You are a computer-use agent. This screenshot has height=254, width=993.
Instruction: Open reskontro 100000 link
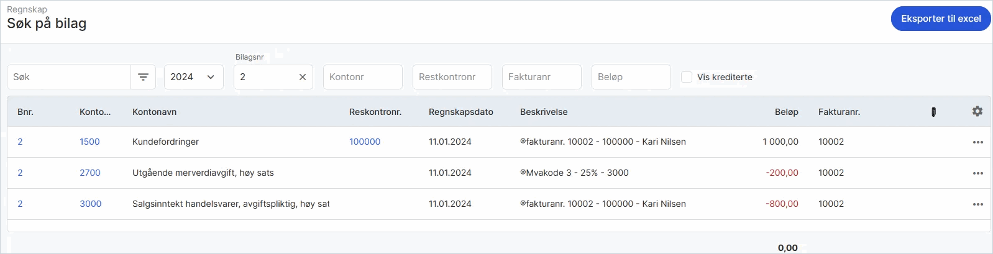pos(365,142)
